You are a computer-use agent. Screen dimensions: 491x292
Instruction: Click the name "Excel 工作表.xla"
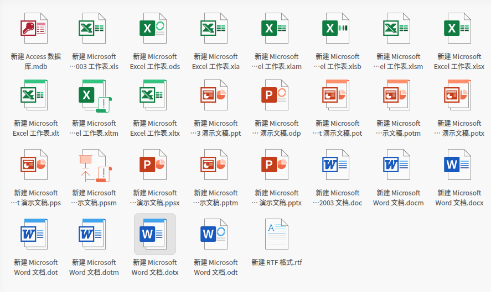pos(216,67)
